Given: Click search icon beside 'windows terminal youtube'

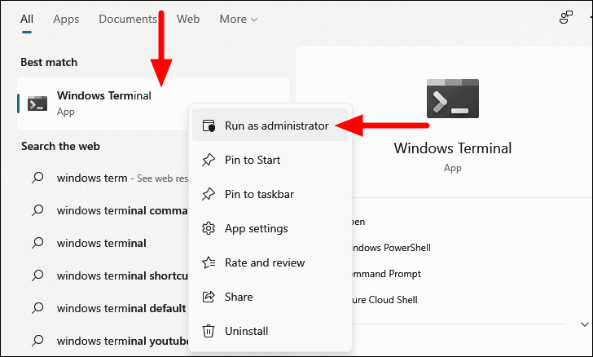Looking at the screenshot, I should [x=37, y=341].
